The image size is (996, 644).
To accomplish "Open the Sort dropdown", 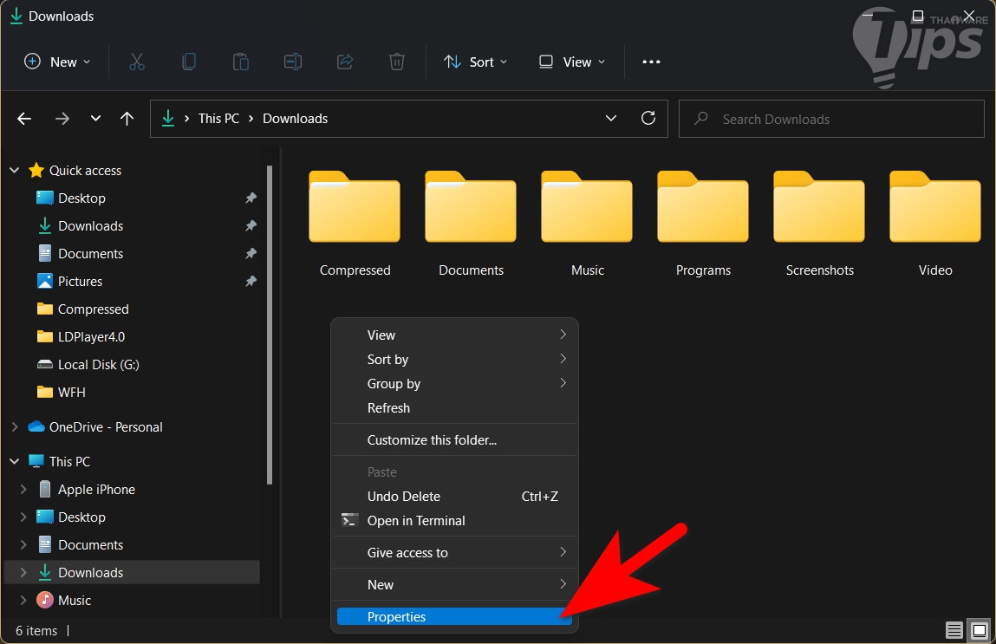I will [475, 62].
